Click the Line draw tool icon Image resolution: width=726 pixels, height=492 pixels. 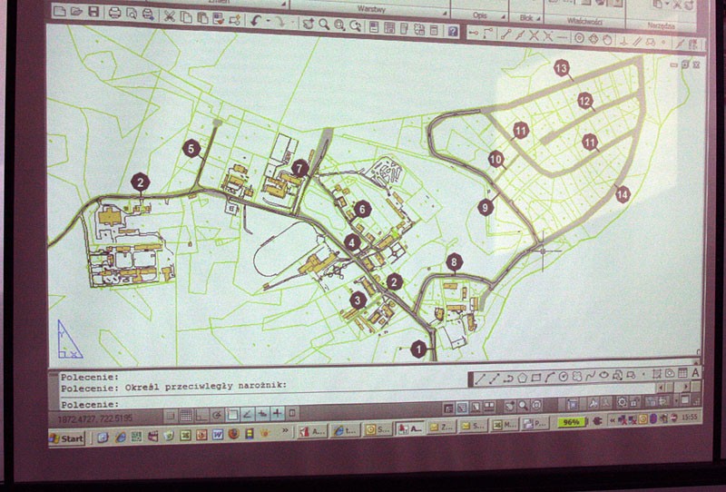point(480,379)
